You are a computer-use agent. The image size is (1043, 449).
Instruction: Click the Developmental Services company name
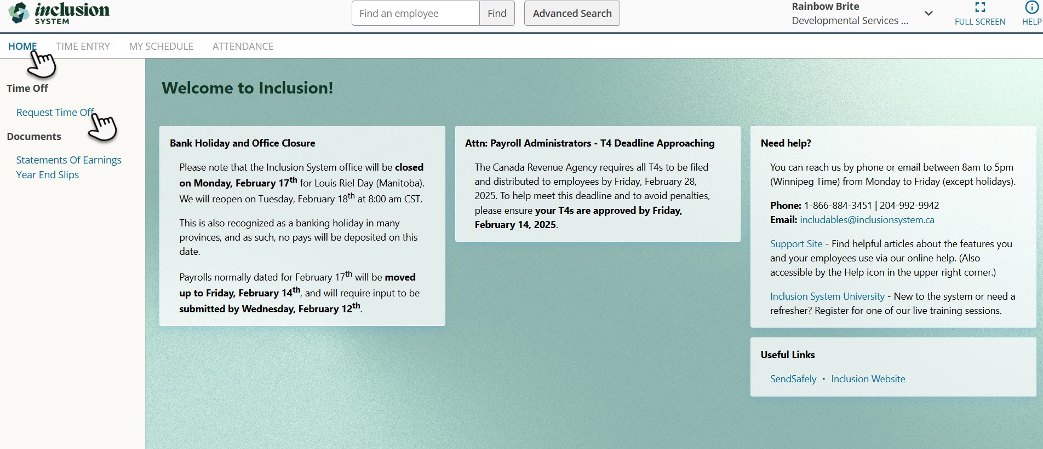coord(850,21)
